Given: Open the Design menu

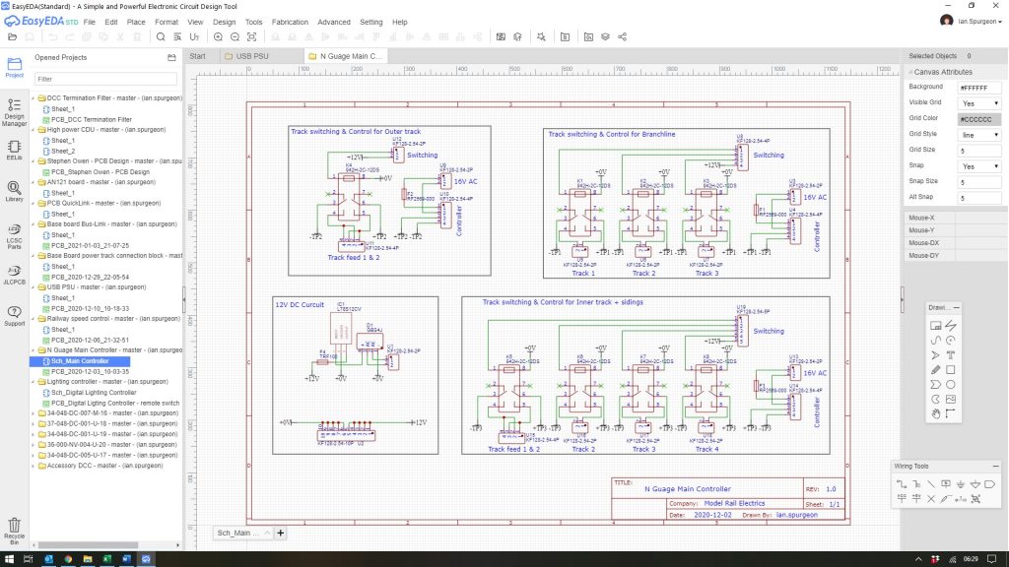Looking at the screenshot, I should [x=224, y=22].
